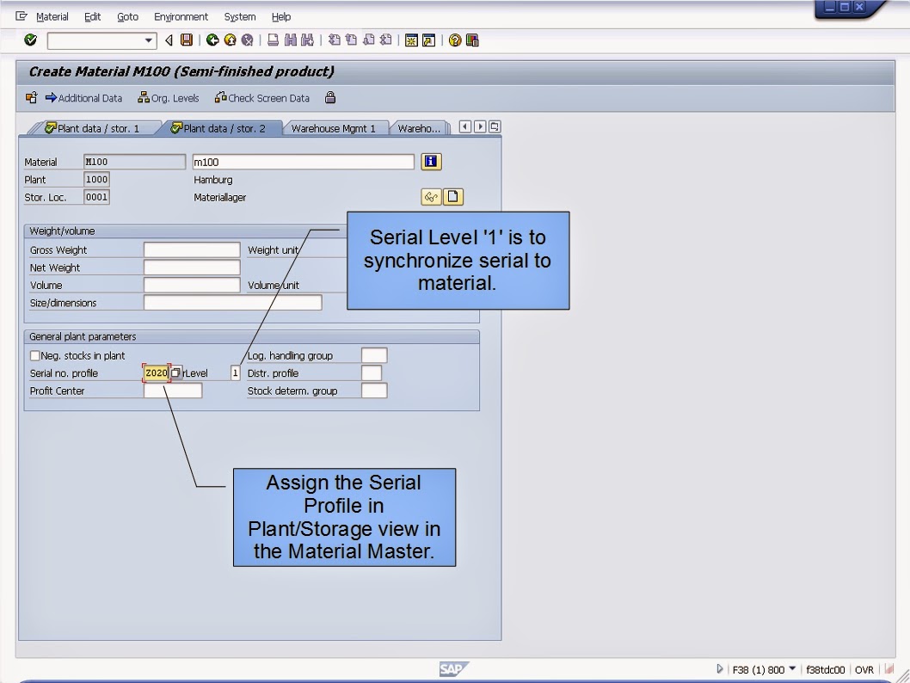The height and width of the screenshot is (683, 910).
Task: Click the Back navigation arrow
Action: click(x=212, y=40)
